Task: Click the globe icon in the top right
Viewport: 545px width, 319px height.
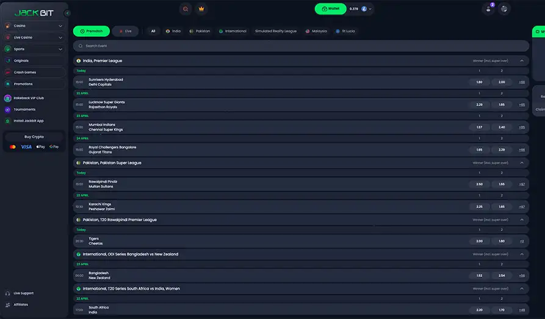Action: (x=504, y=9)
